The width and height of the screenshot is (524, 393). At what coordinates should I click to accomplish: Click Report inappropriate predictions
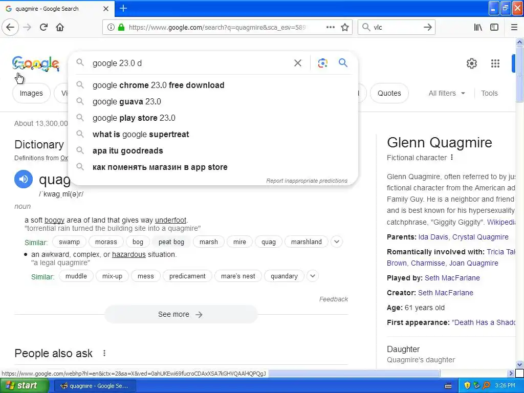click(307, 181)
